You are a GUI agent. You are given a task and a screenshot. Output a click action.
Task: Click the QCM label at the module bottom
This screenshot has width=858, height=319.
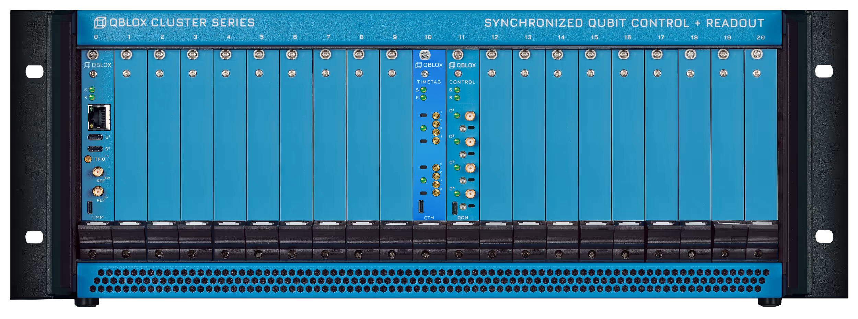click(463, 218)
